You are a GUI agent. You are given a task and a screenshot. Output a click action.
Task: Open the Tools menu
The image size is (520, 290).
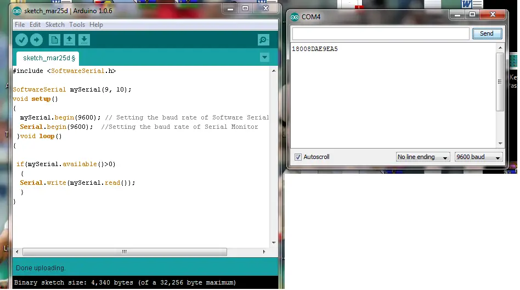pyautogui.click(x=77, y=25)
